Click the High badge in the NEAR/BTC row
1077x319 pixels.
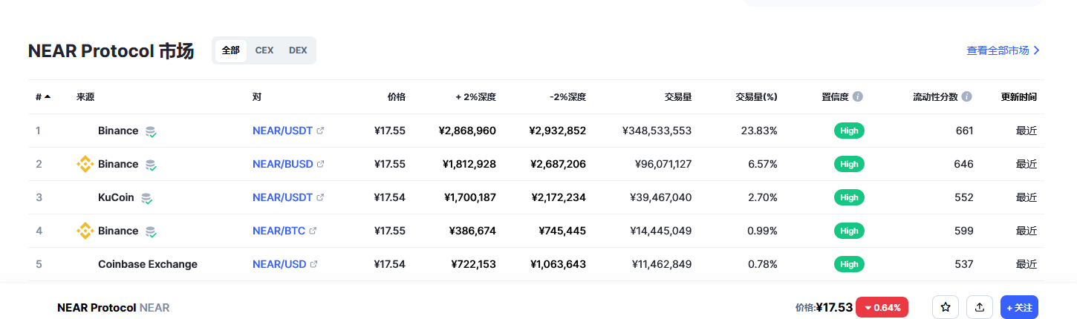click(x=849, y=231)
